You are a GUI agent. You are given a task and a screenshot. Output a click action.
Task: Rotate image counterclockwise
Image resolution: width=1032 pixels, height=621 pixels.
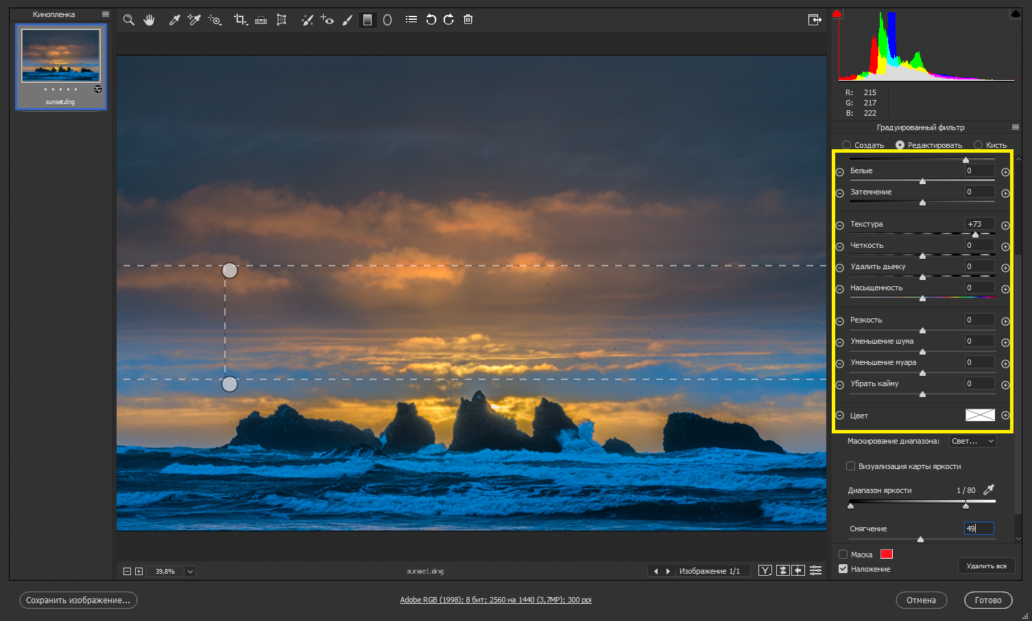[x=431, y=20]
